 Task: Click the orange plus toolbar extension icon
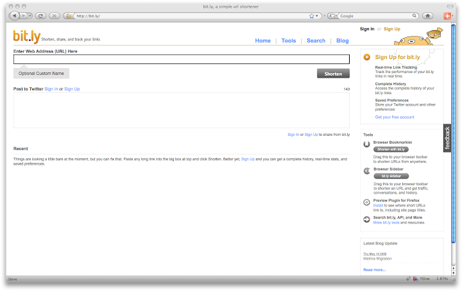[447, 16]
